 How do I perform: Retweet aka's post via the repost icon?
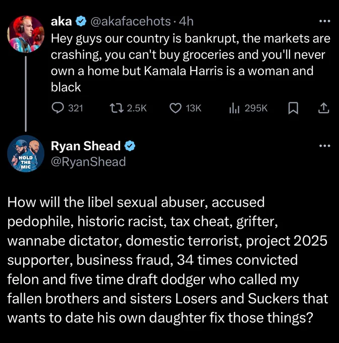tap(117, 108)
